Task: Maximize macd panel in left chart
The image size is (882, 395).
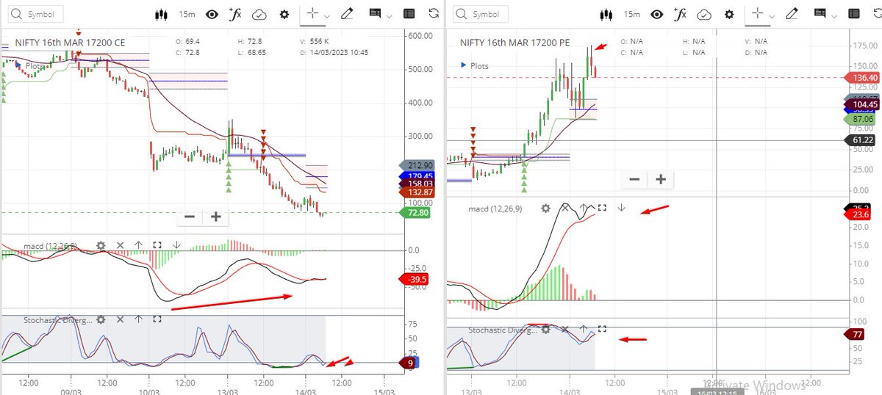Action: (157, 245)
